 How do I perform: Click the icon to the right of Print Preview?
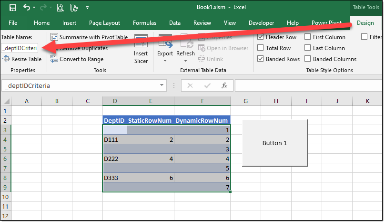click(74, 8)
